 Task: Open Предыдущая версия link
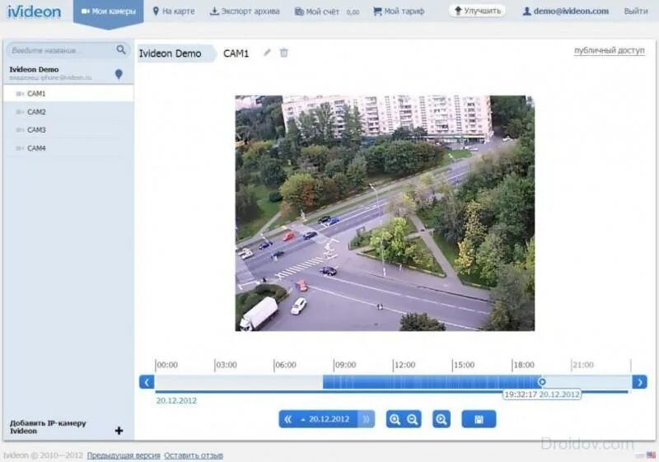click(x=124, y=455)
